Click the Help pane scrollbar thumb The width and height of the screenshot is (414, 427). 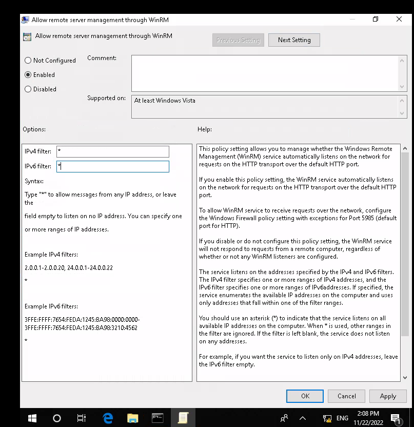click(x=405, y=244)
